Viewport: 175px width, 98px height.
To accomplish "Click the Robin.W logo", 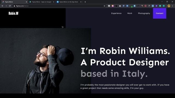I will coord(13,13).
